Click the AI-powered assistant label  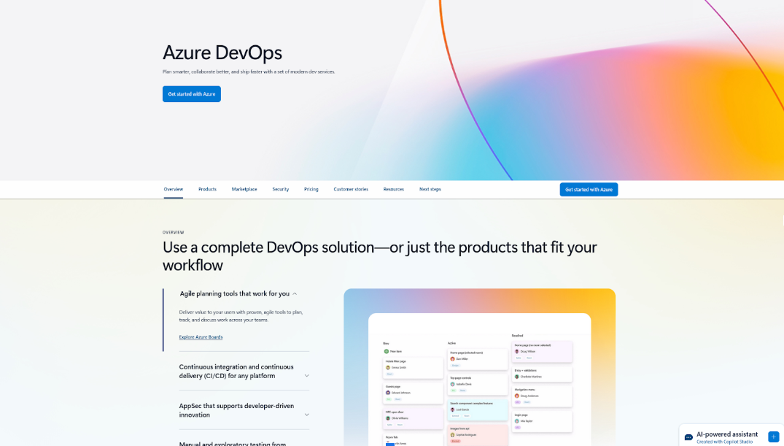tap(727, 434)
